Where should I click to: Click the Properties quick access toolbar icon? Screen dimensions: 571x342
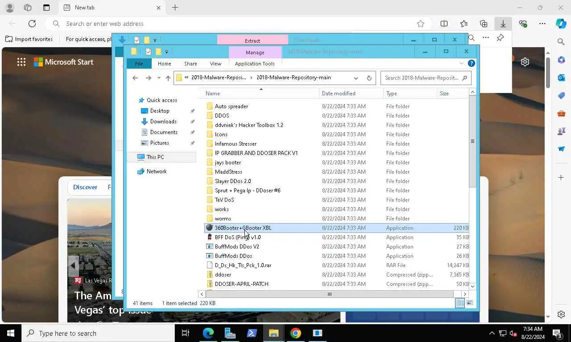tap(149, 52)
